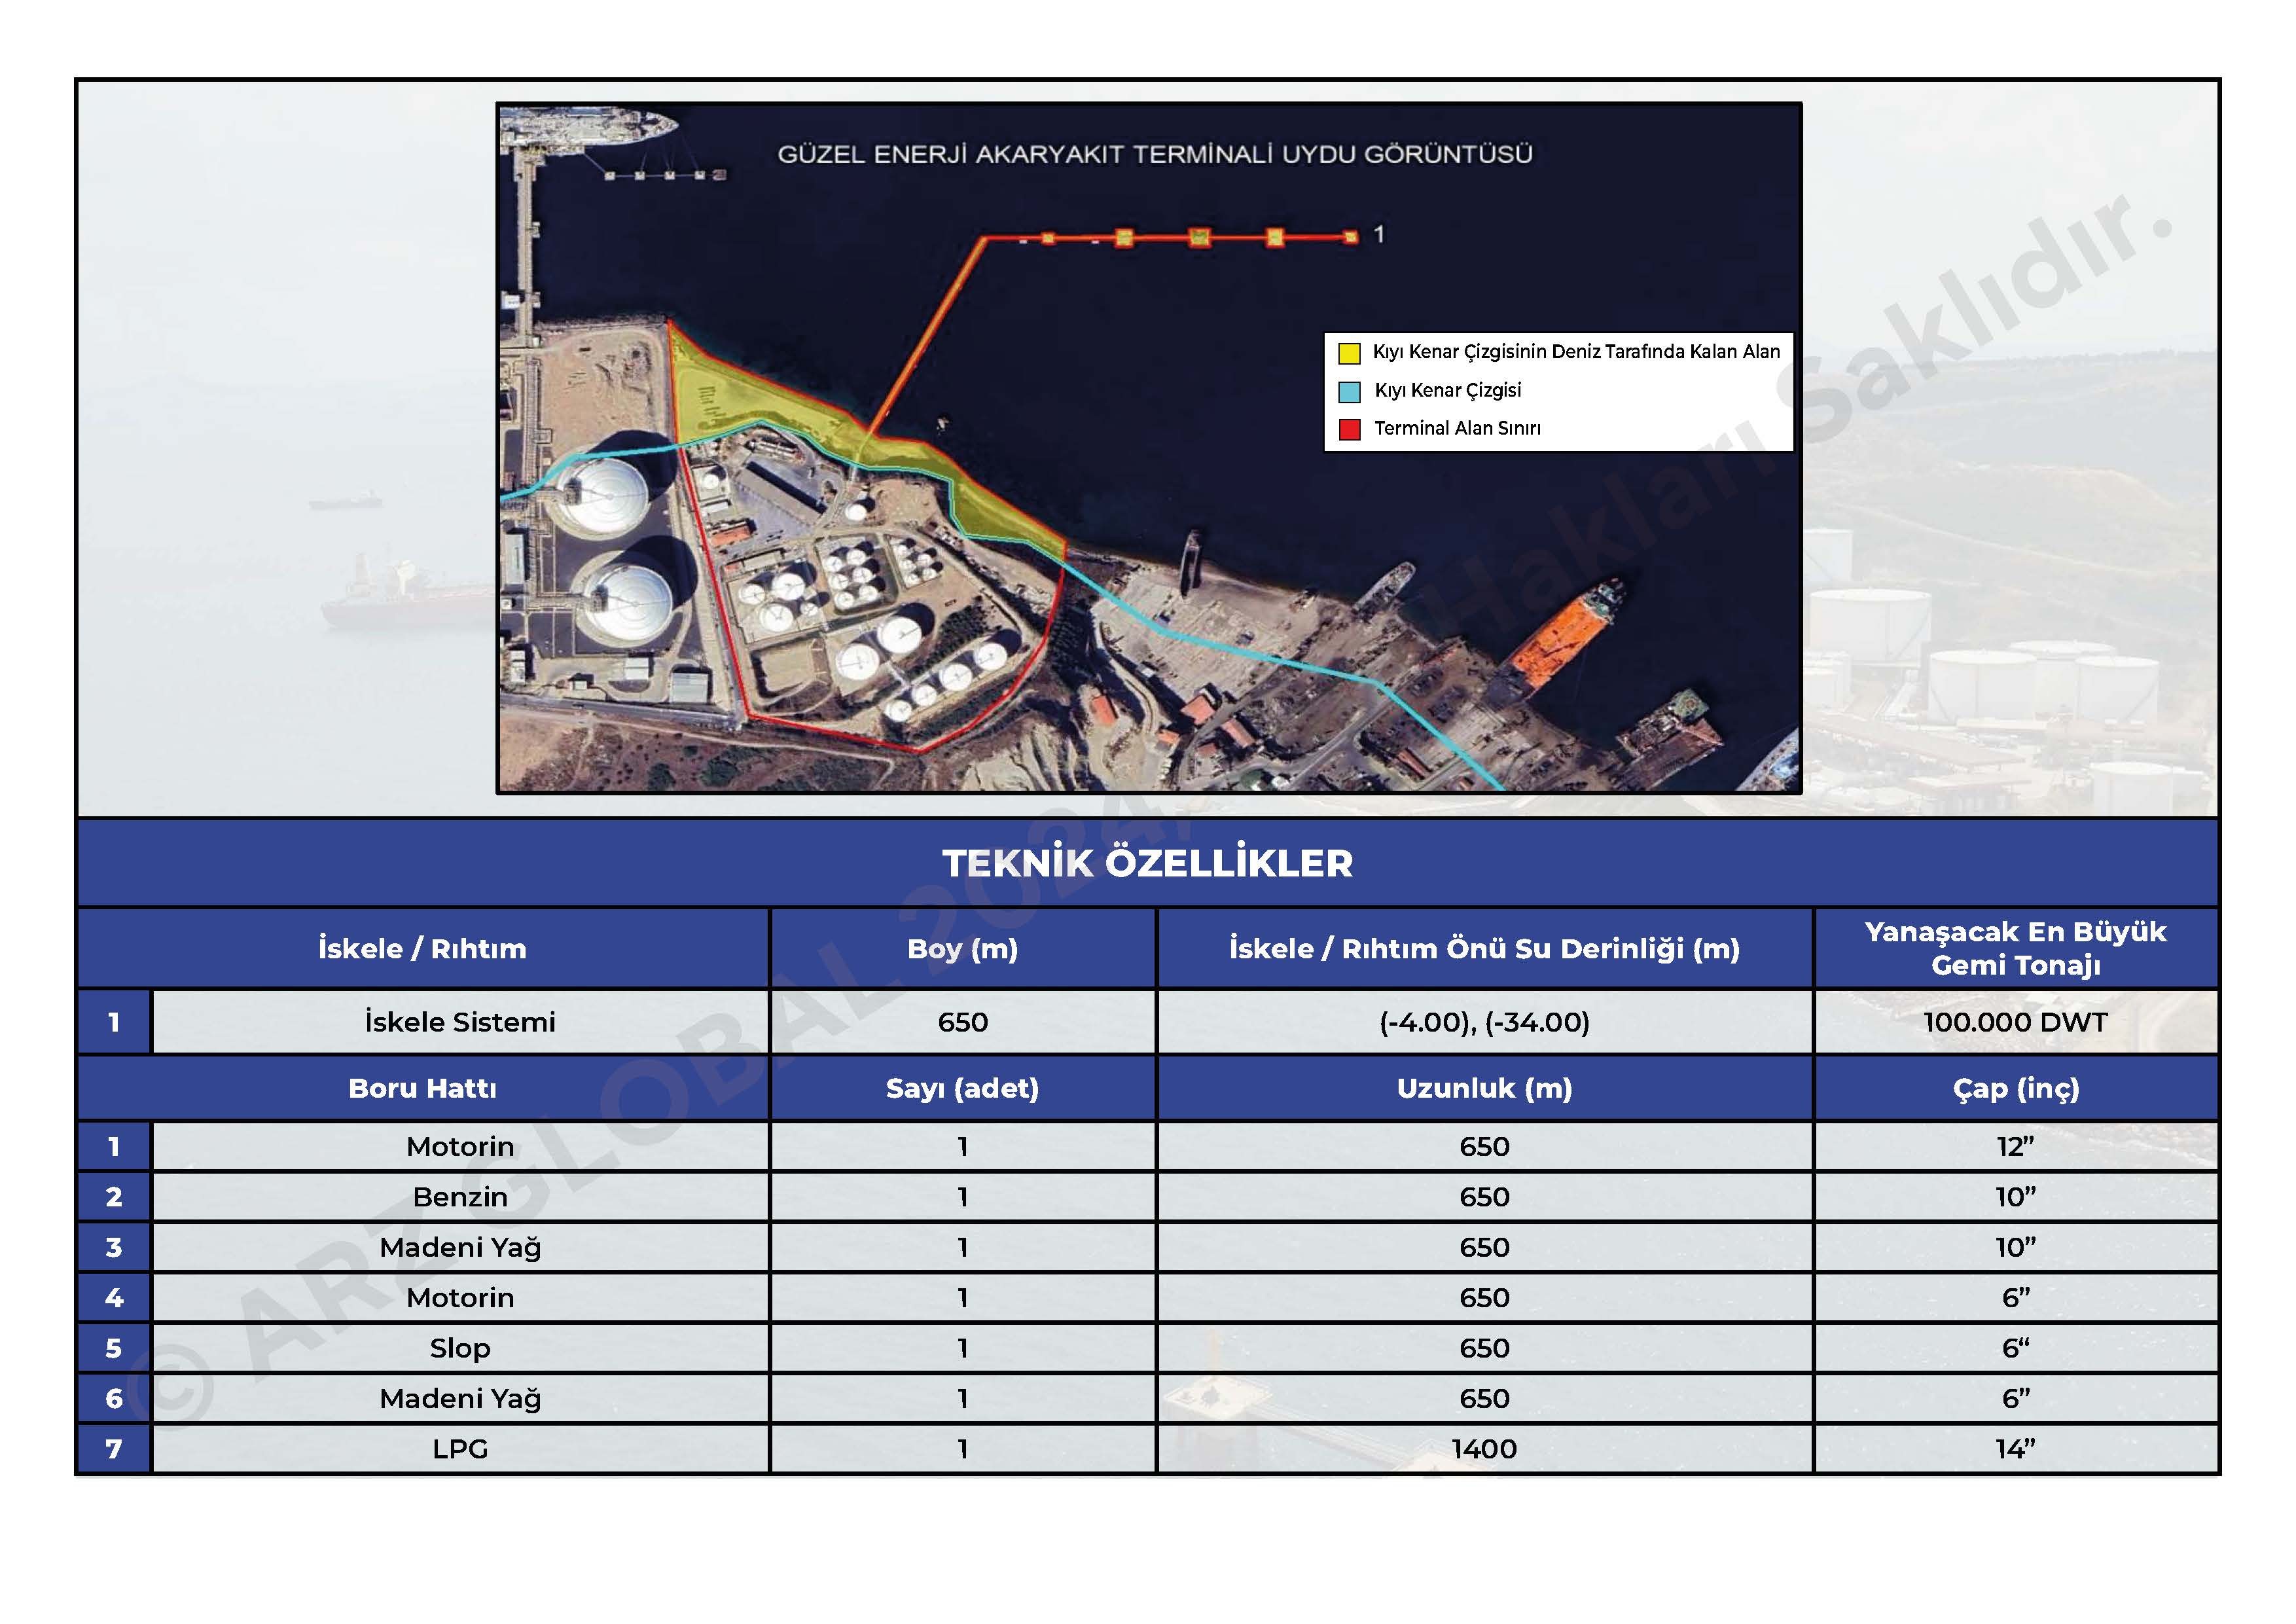Viewport: 2296px width, 1624px height.
Task: Click the 'Sayı (adet)' header
Action: [962, 1088]
